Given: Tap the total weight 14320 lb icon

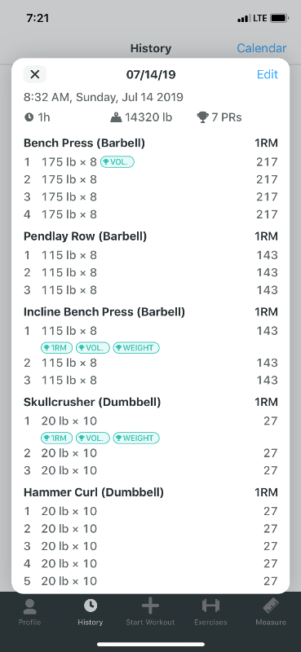Looking at the screenshot, I should [116, 117].
